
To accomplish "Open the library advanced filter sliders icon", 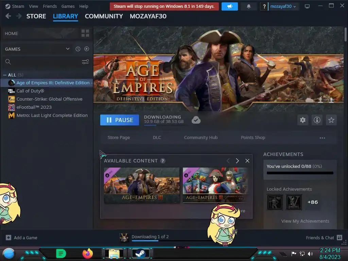I will (85, 62).
